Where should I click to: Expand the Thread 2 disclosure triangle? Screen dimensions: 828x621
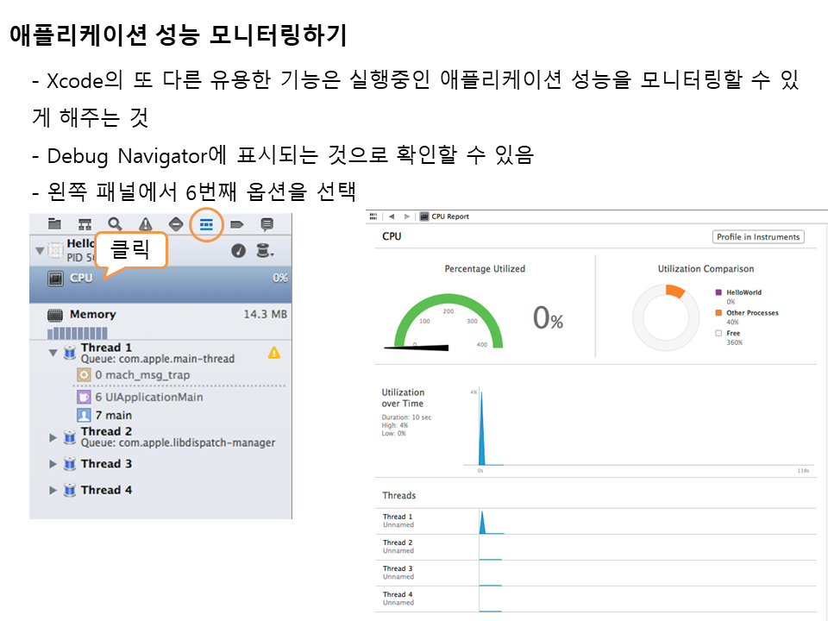tap(53, 437)
